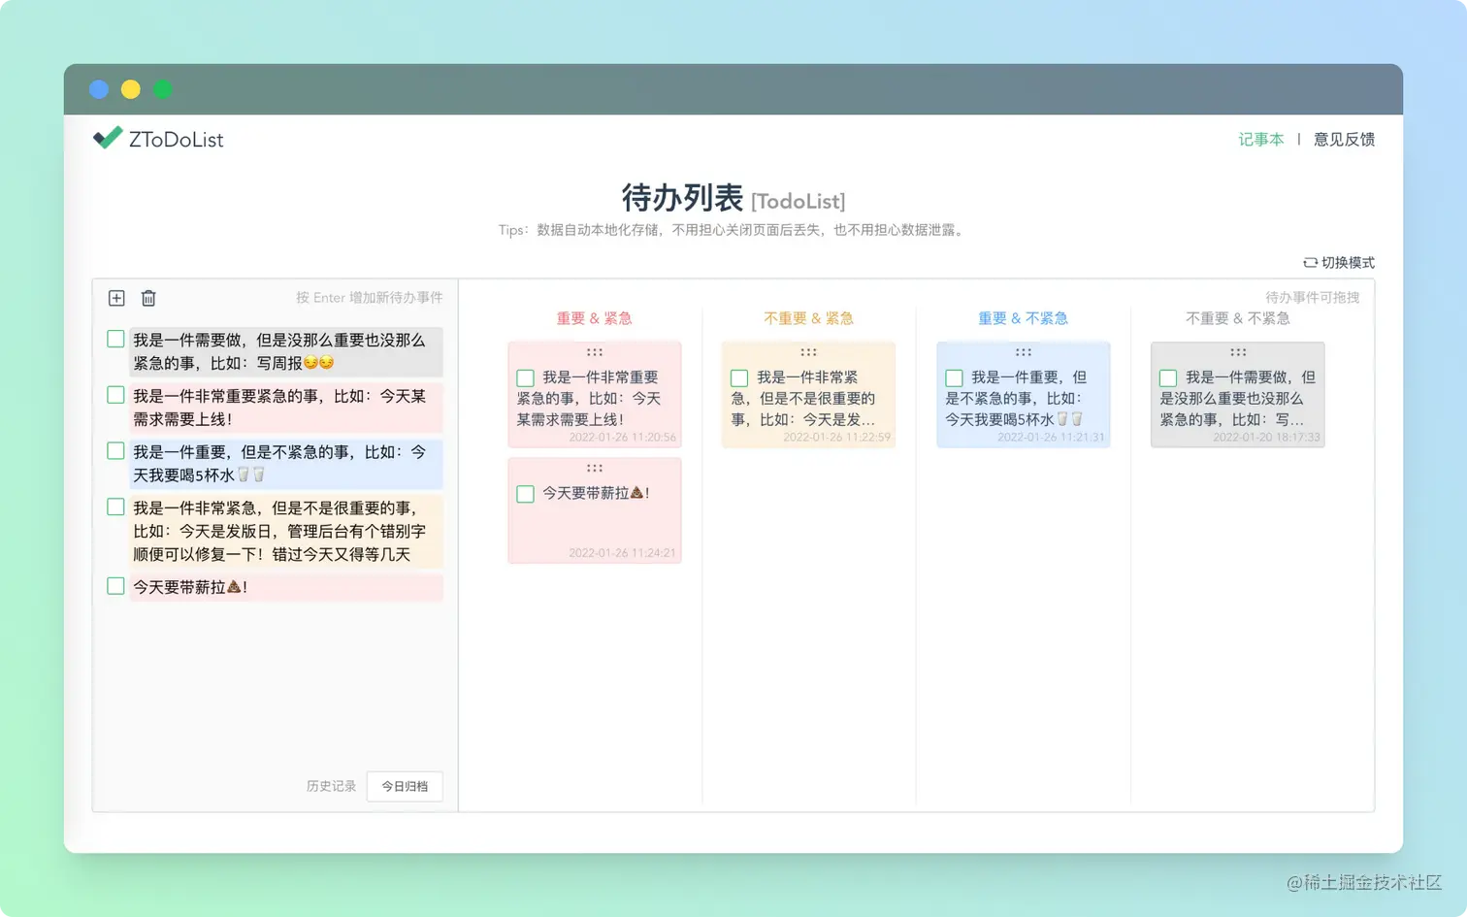Click drag handle on blue 喝5杯水 card
Image resolution: width=1467 pixels, height=917 pixels.
pyautogui.click(x=1024, y=352)
